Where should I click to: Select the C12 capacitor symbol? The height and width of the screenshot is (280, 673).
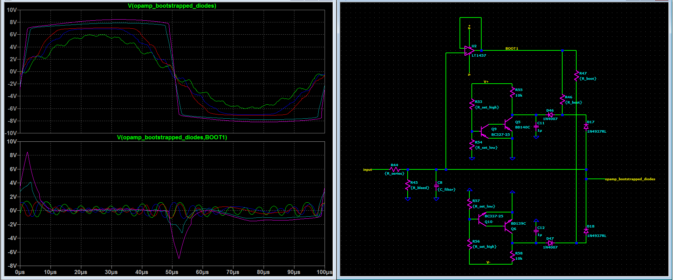click(536, 231)
